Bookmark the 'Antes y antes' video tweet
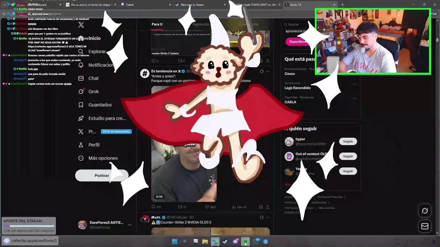The width and height of the screenshot is (440, 247). [261, 207]
